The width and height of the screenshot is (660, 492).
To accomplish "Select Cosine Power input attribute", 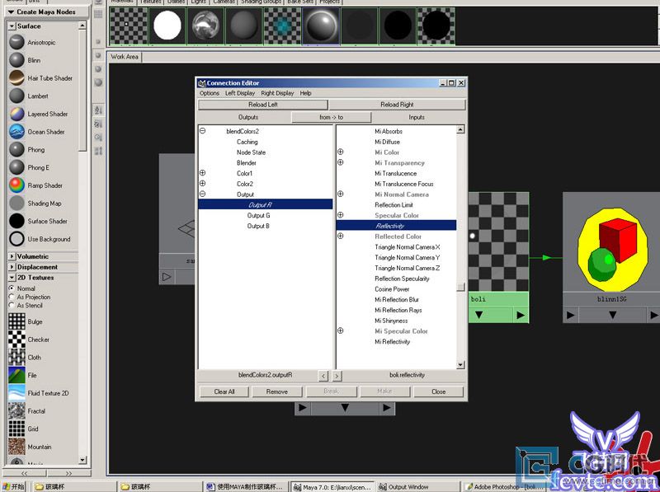I will [393, 289].
